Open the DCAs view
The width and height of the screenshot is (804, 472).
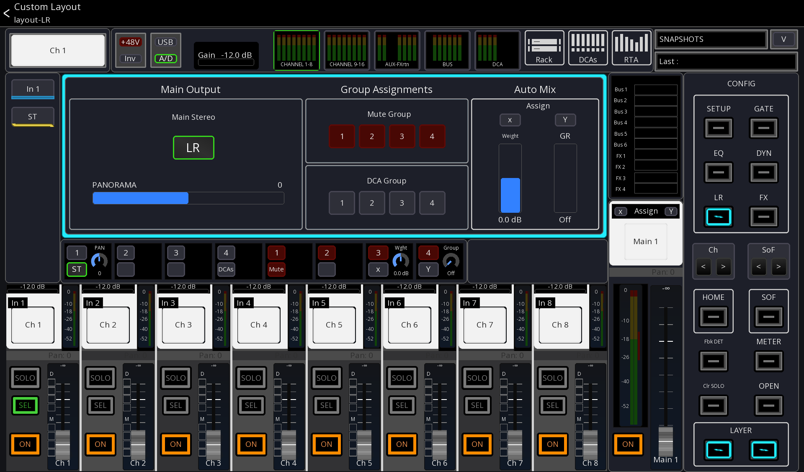click(588, 48)
